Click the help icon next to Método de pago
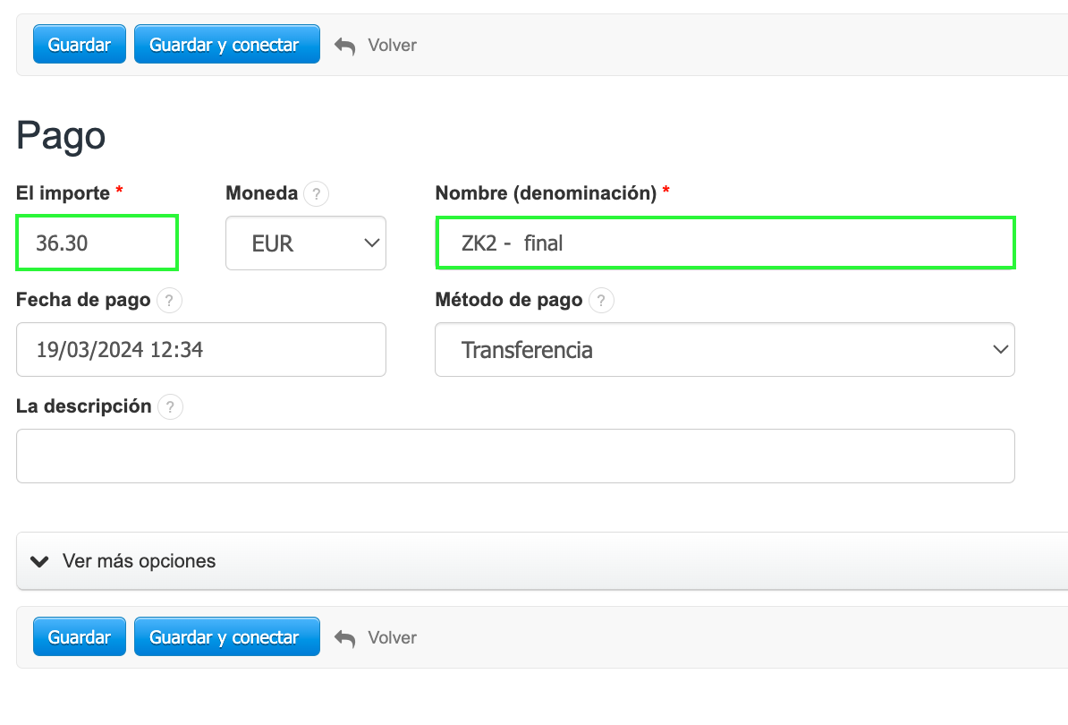 (x=601, y=301)
